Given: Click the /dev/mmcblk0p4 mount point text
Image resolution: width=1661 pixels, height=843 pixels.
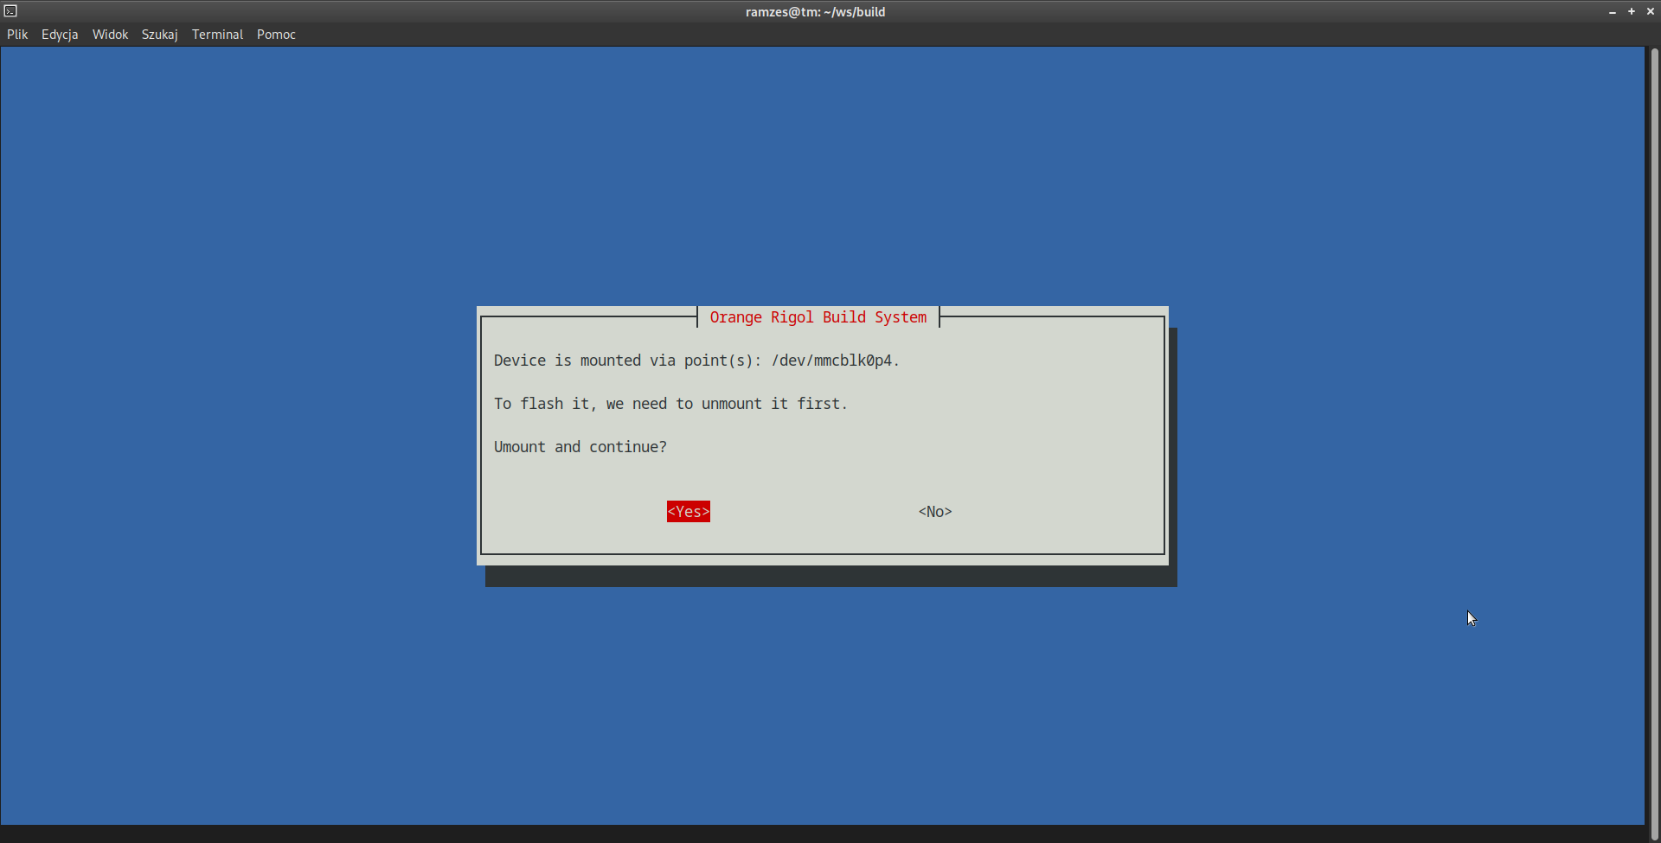Looking at the screenshot, I should [x=831, y=361].
